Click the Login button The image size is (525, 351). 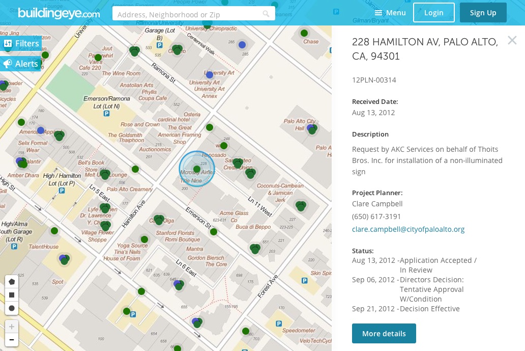434,12
